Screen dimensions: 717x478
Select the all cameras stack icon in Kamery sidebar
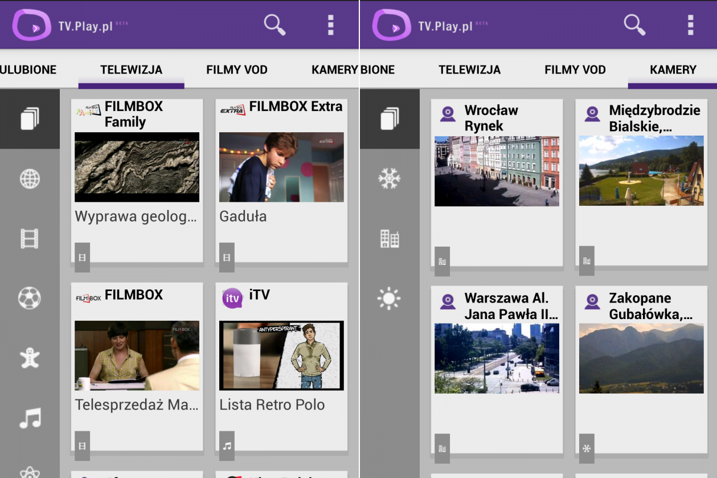(x=390, y=119)
